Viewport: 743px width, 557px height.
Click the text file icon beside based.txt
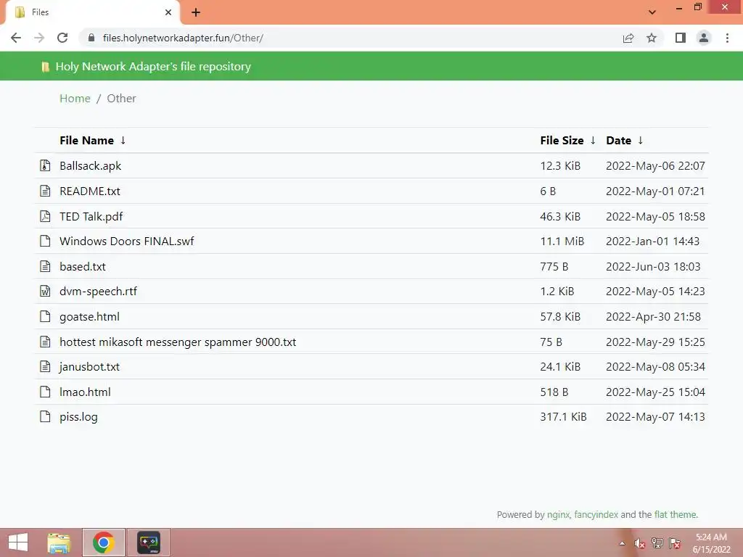[x=45, y=266]
